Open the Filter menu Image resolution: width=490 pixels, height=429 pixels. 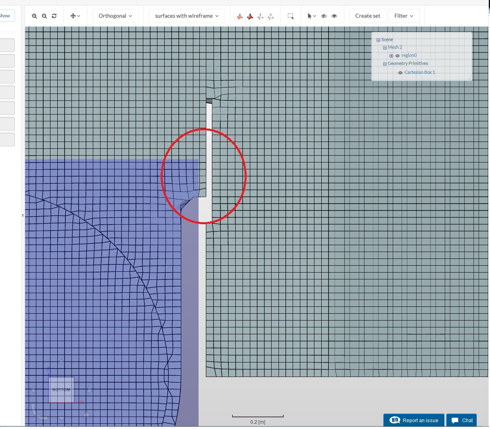404,16
